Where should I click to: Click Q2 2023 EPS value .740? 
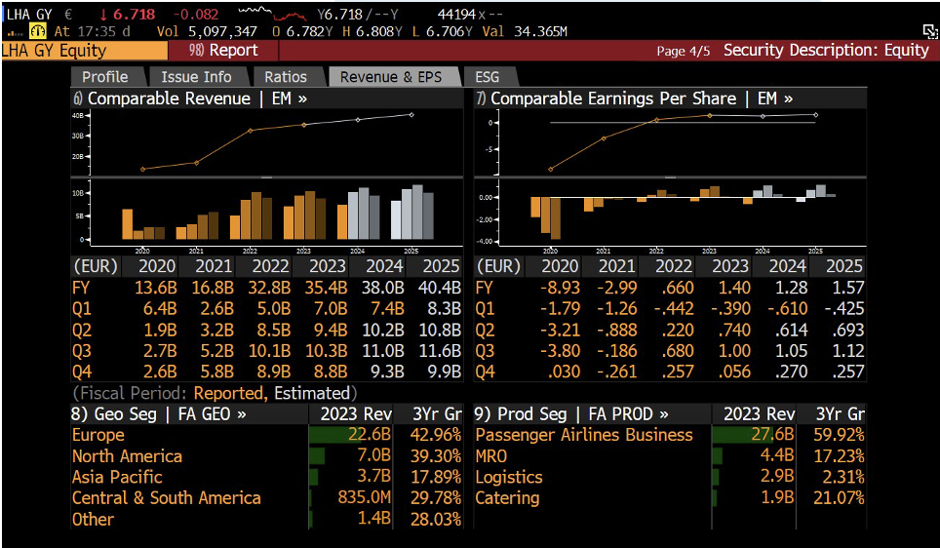pyautogui.click(x=734, y=330)
